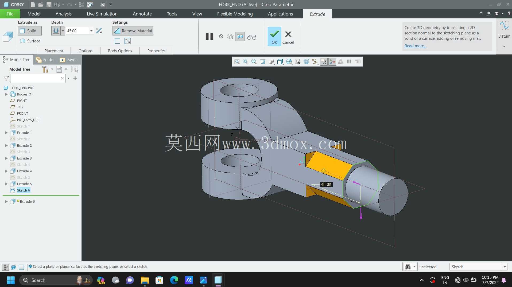The image size is (512, 287).
Task: Open the File menu
Action: pyautogui.click(x=10, y=14)
